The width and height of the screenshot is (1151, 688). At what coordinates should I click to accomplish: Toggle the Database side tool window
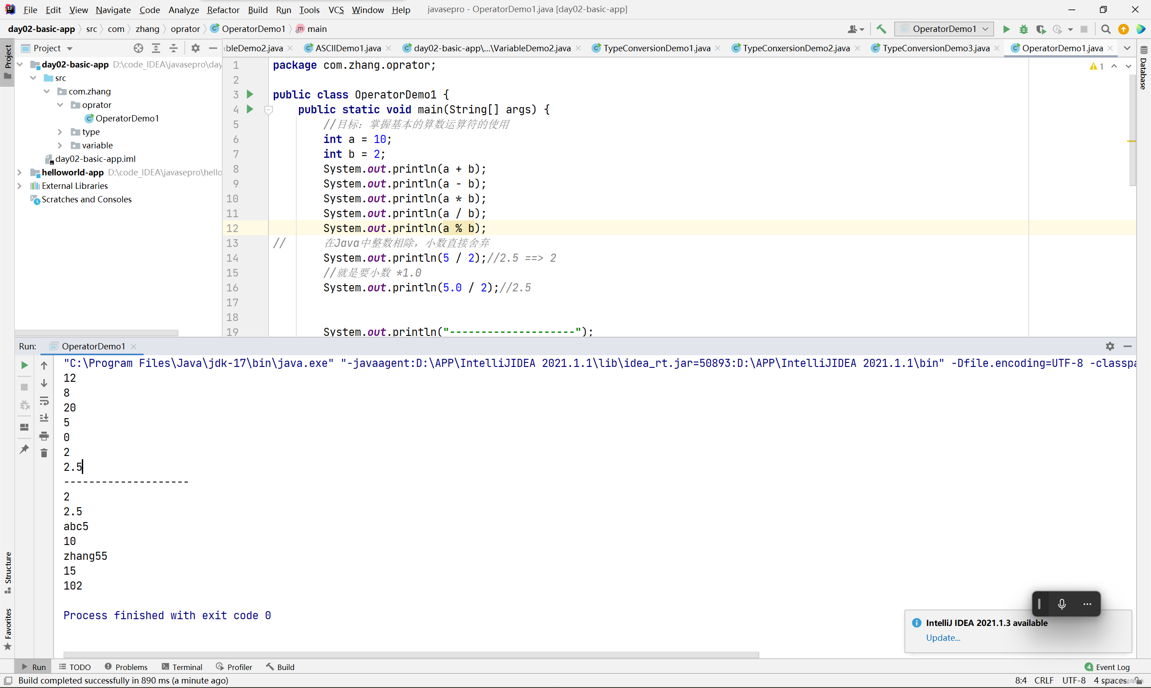(1144, 68)
